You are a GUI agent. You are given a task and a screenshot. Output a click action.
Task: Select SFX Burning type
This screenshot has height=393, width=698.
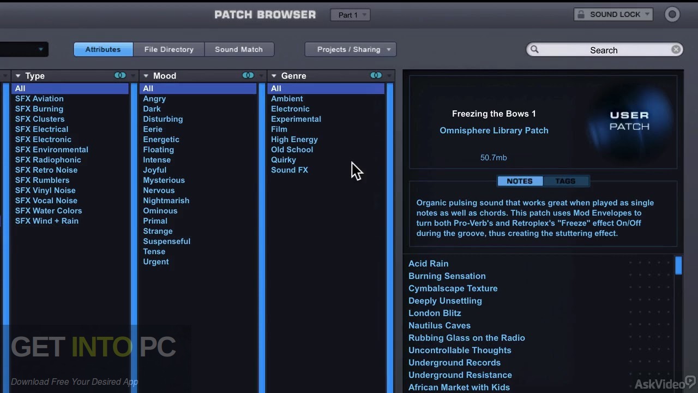pyautogui.click(x=39, y=109)
